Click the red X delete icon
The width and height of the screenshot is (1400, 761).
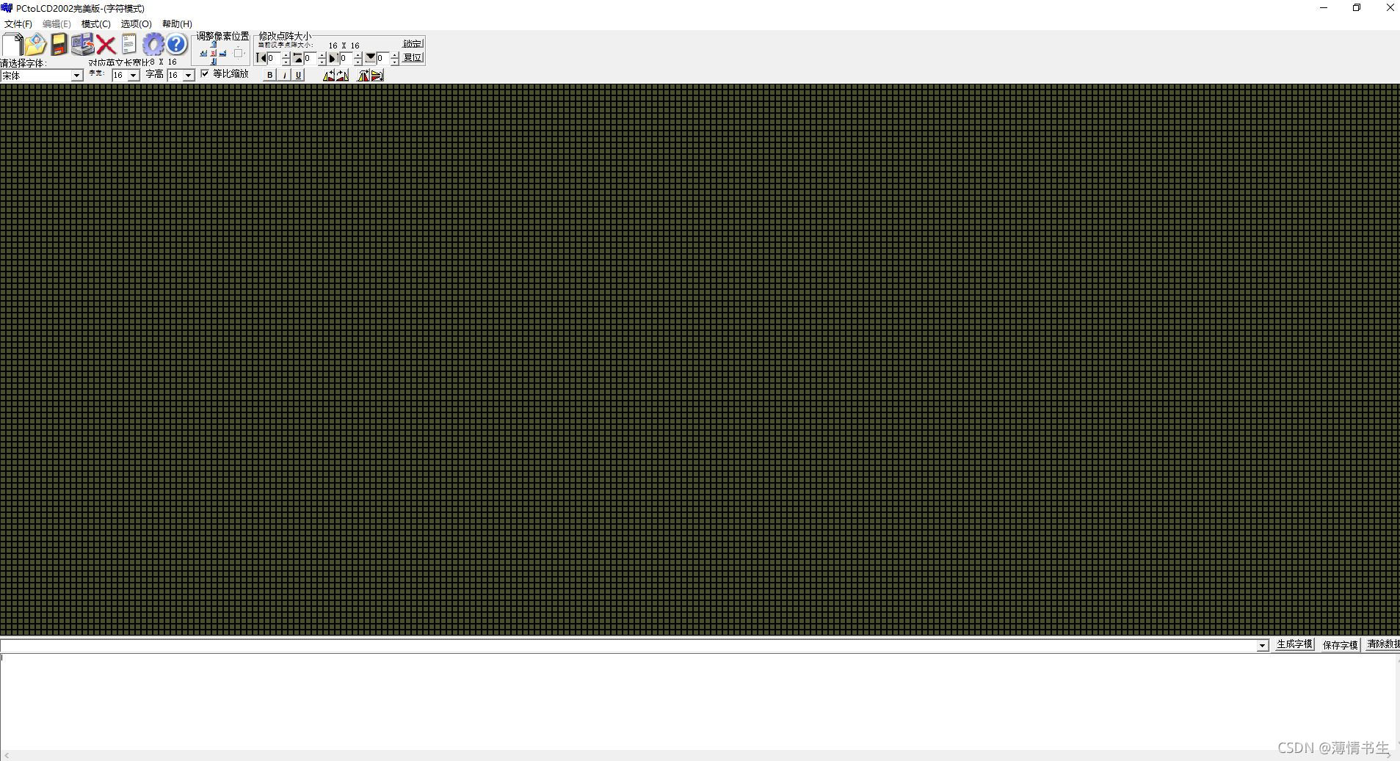106,45
